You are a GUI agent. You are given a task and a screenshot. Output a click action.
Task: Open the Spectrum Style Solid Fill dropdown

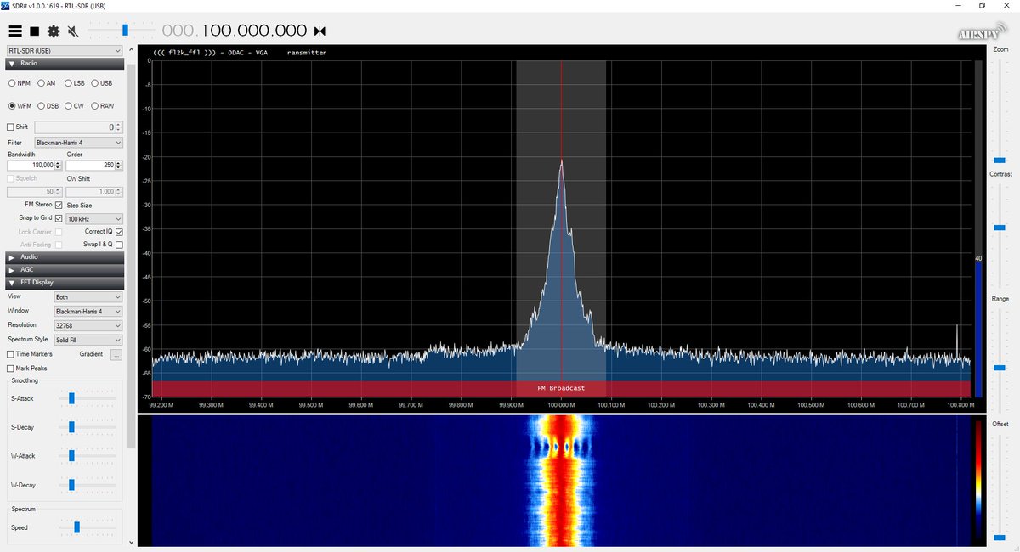[88, 340]
